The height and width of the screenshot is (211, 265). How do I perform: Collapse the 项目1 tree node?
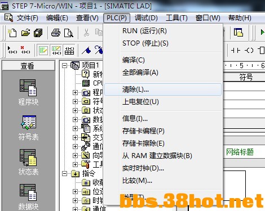64,66
